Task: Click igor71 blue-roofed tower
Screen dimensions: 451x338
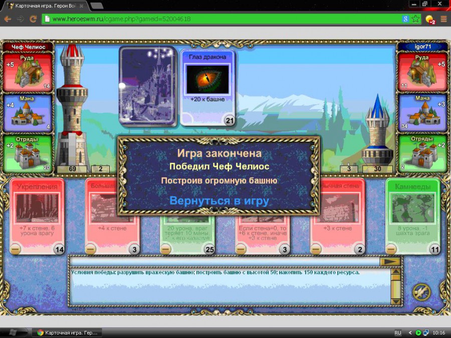Action: point(377,129)
